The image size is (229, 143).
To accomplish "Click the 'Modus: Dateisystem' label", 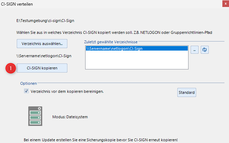I will tap(70, 117).
